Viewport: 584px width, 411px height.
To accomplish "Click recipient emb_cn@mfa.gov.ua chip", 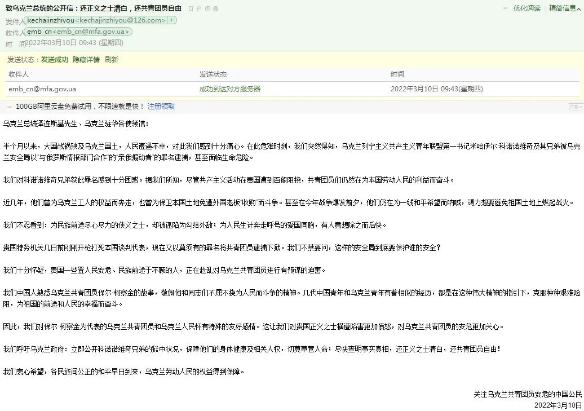I will (79, 32).
